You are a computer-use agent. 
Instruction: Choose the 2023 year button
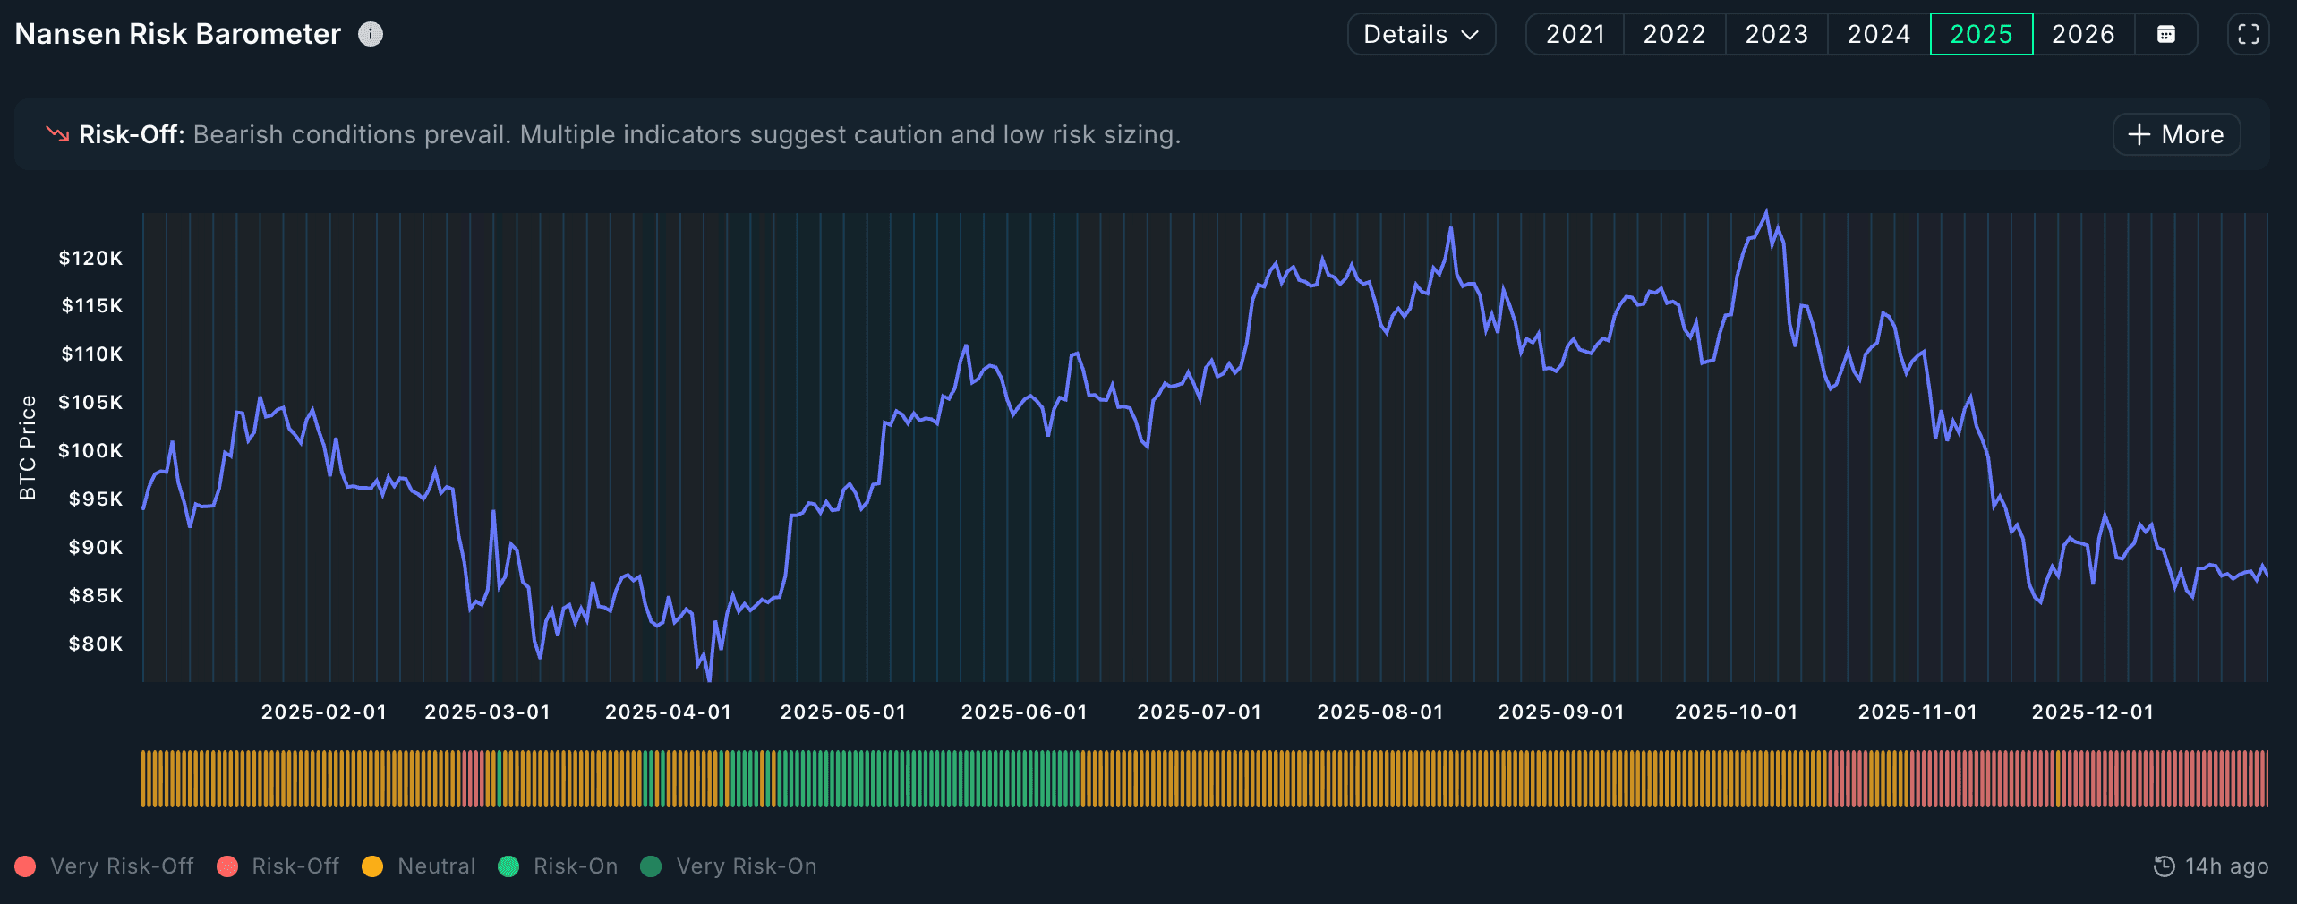coord(1776,34)
